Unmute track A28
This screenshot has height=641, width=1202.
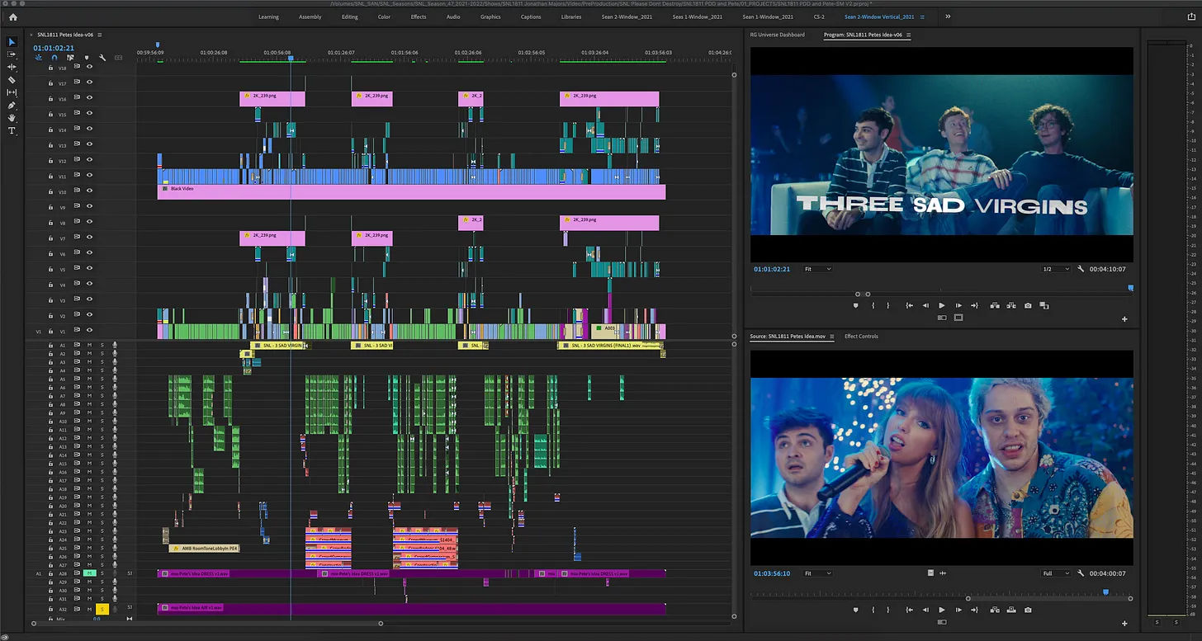[89, 573]
